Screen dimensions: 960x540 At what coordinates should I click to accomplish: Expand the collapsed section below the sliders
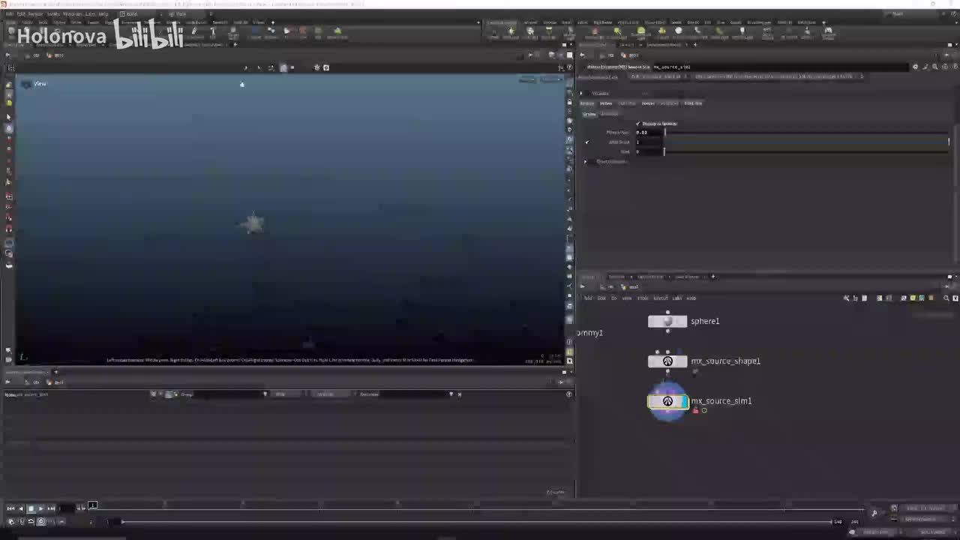tap(586, 161)
